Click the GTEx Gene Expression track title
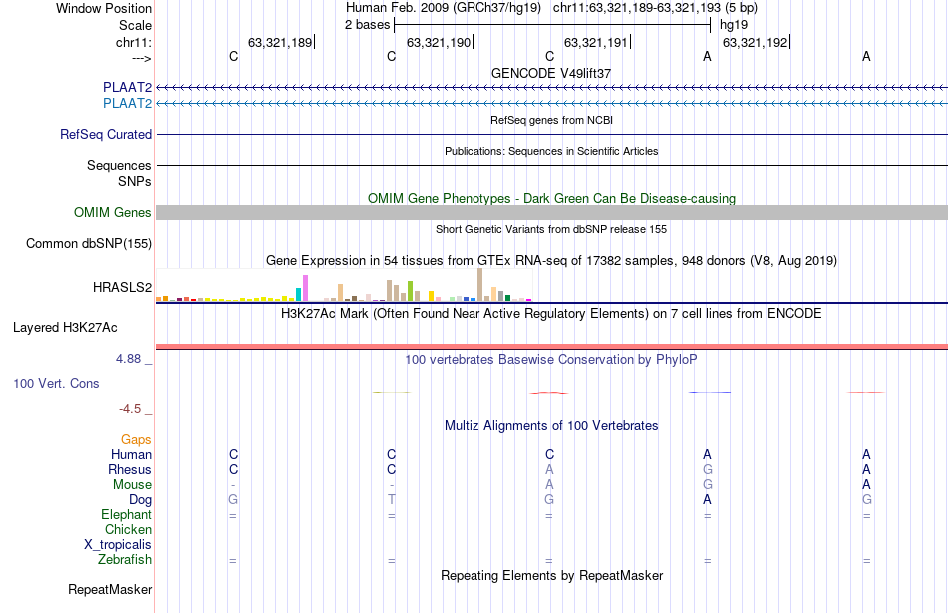The height and width of the screenshot is (613, 949). pyautogui.click(x=551, y=261)
